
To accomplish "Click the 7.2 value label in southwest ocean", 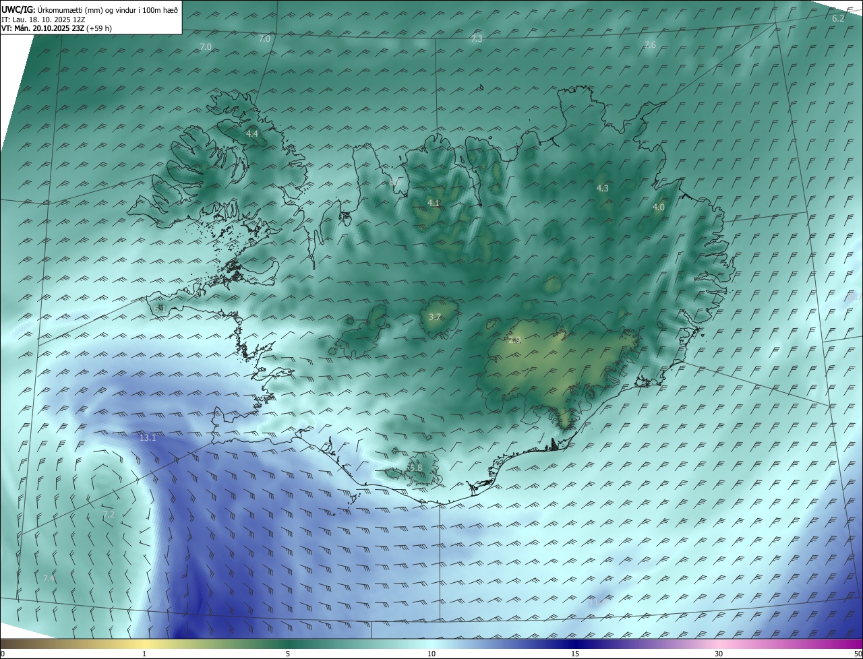I will click(x=109, y=515).
